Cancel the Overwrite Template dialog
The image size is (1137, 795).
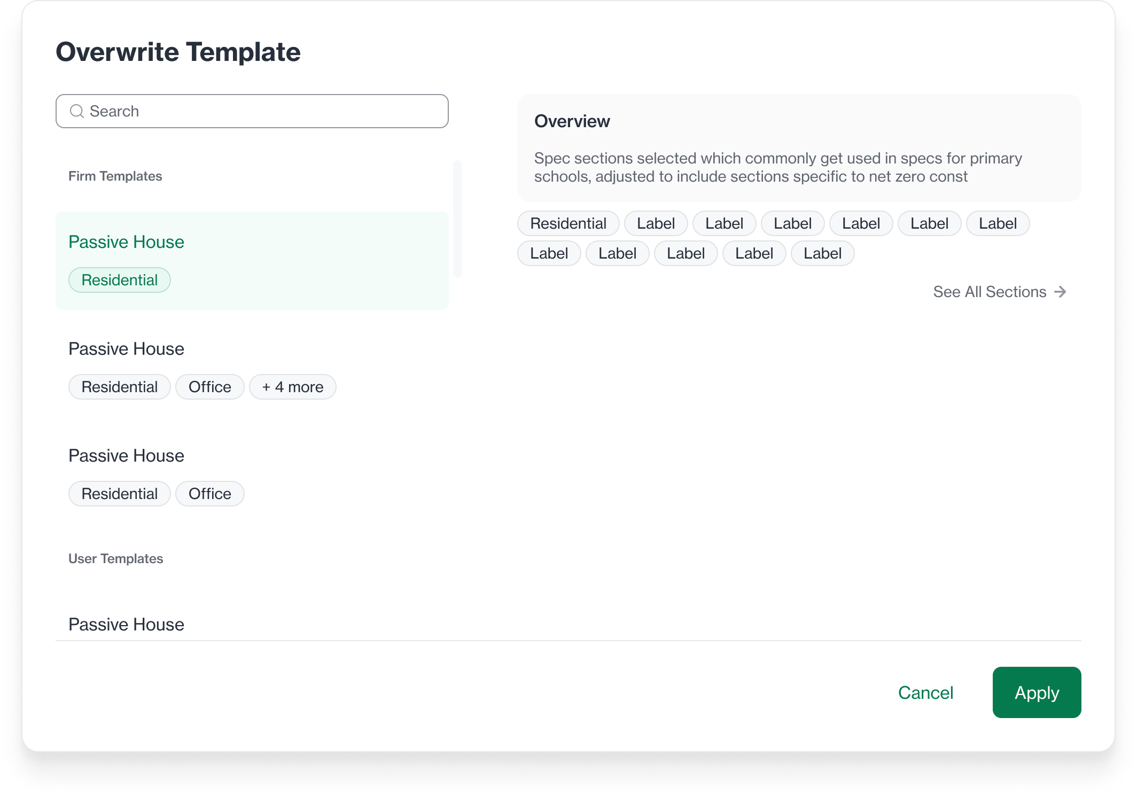click(925, 692)
